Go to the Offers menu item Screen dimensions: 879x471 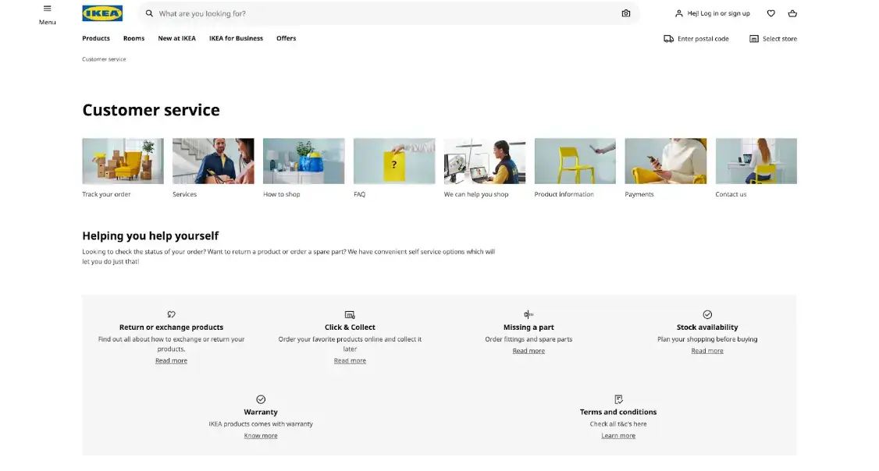286,38
